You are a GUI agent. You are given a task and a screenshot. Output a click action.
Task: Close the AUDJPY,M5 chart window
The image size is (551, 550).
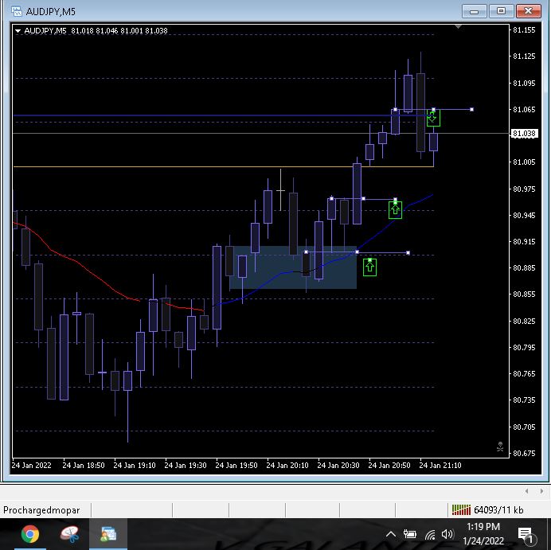coord(528,11)
